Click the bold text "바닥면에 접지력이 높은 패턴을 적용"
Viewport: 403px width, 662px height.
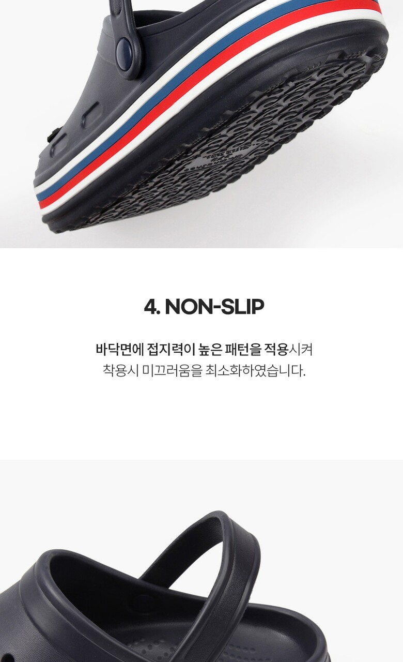tap(192, 350)
